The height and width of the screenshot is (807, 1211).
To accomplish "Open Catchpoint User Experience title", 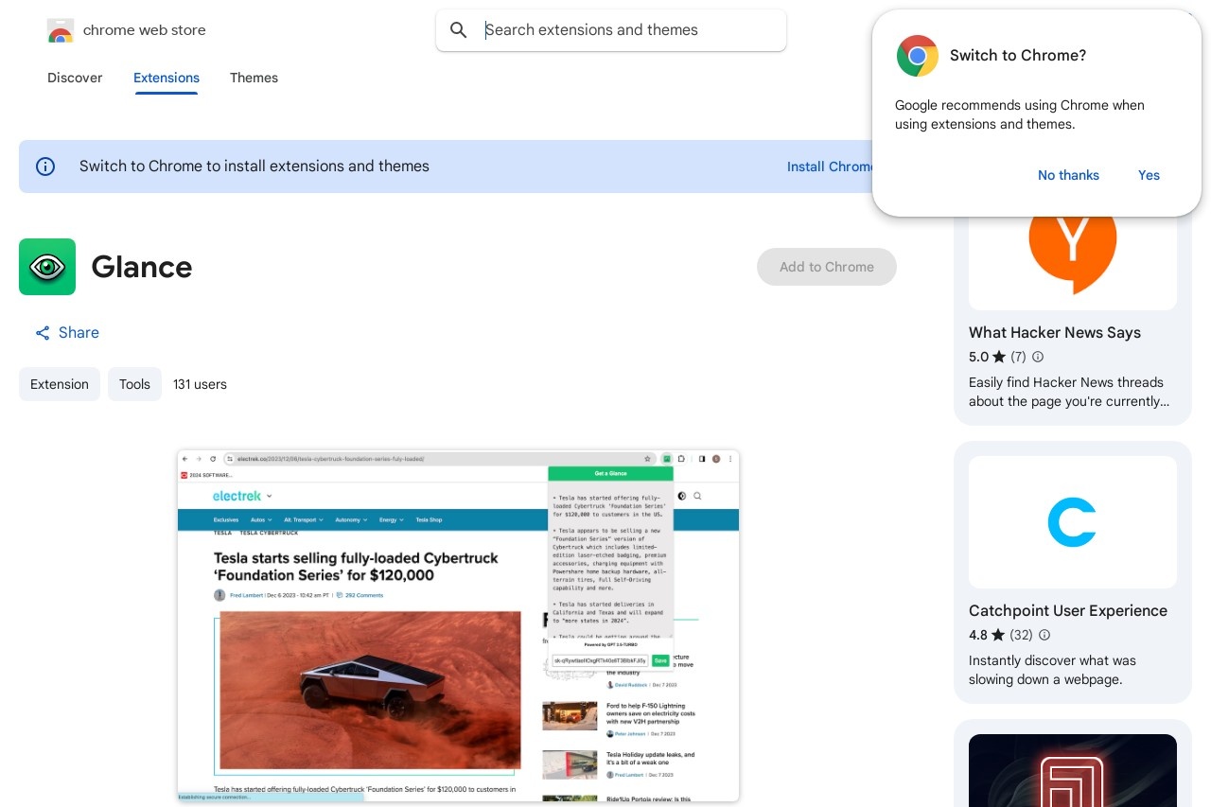I will [1068, 611].
